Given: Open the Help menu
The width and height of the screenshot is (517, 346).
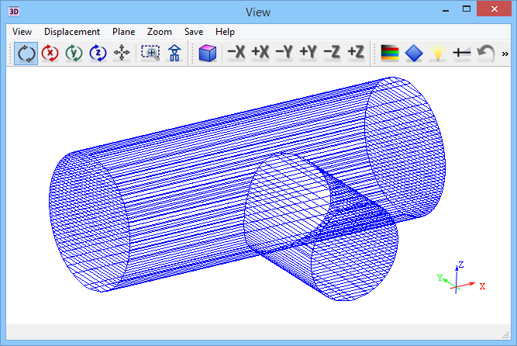Looking at the screenshot, I should point(225,32).
